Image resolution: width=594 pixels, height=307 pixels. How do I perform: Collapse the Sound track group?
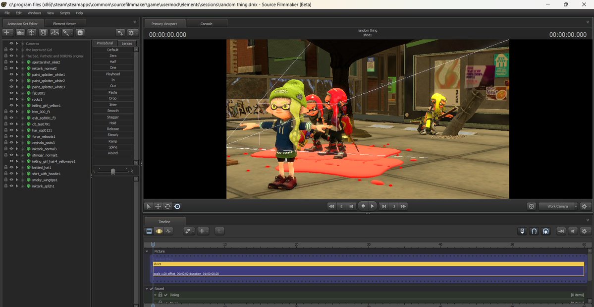coord(147,289)
